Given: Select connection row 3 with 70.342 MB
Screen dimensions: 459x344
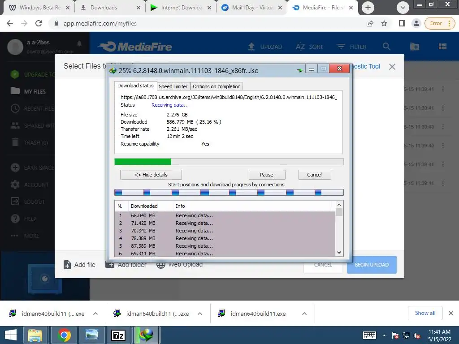Looking at the screenshot, I should (225, 231).
